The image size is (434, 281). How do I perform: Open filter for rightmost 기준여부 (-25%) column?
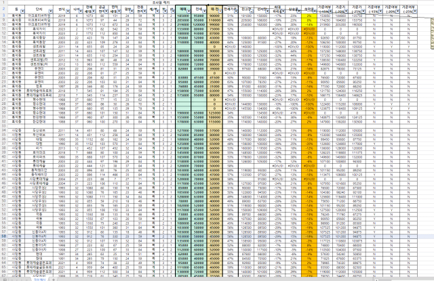tap(415, 11)
